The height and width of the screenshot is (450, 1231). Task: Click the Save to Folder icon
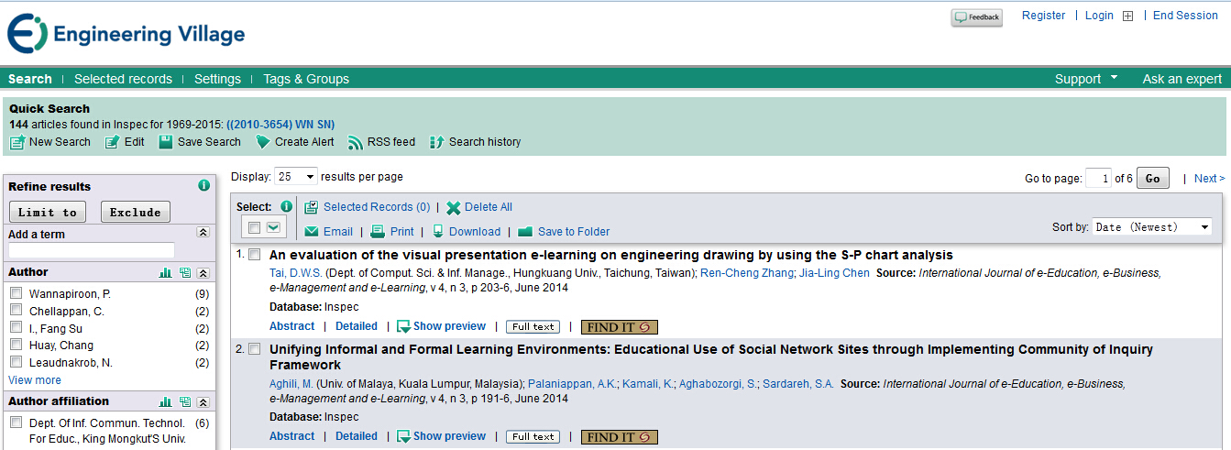click(x=525, y=232)
